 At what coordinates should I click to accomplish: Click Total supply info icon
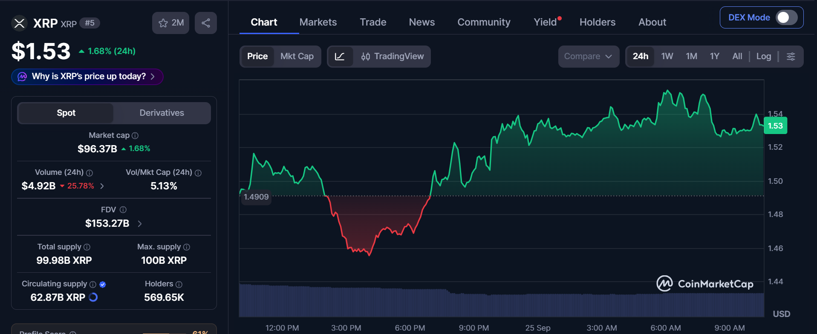(87, 247)
